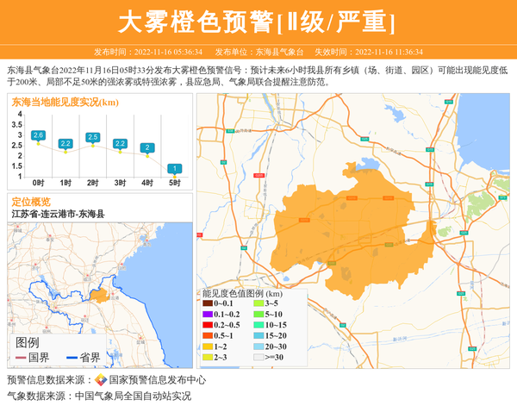The width and height of the screenshot is (517, 406).
Task: Click the 2.6 km label at 0时
Action: [38, 135]
